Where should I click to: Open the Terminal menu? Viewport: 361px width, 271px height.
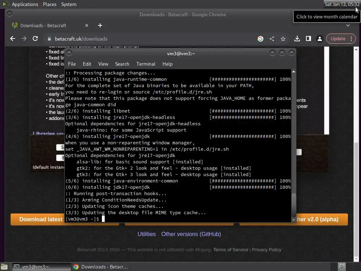(x=146, y=64)
